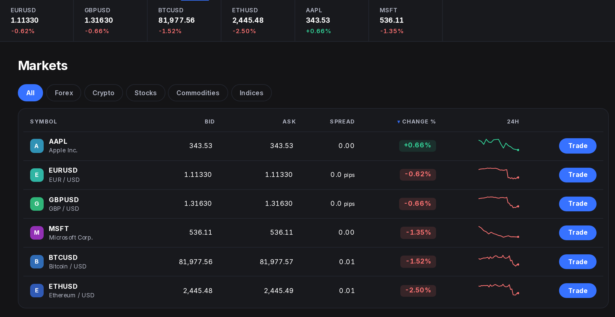Click the 81,977.57 ask price
Screen dimensions: 615x317
click(x=276, y=262)
